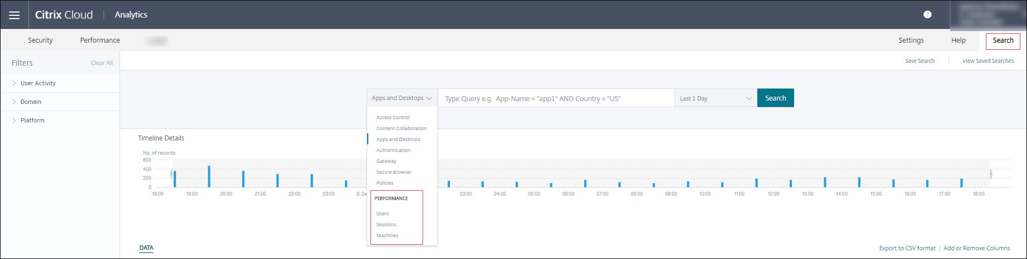Open the Search tab in top navigation

coord(1003,40)
